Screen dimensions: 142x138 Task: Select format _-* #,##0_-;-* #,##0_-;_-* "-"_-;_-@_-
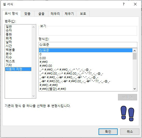86,70
